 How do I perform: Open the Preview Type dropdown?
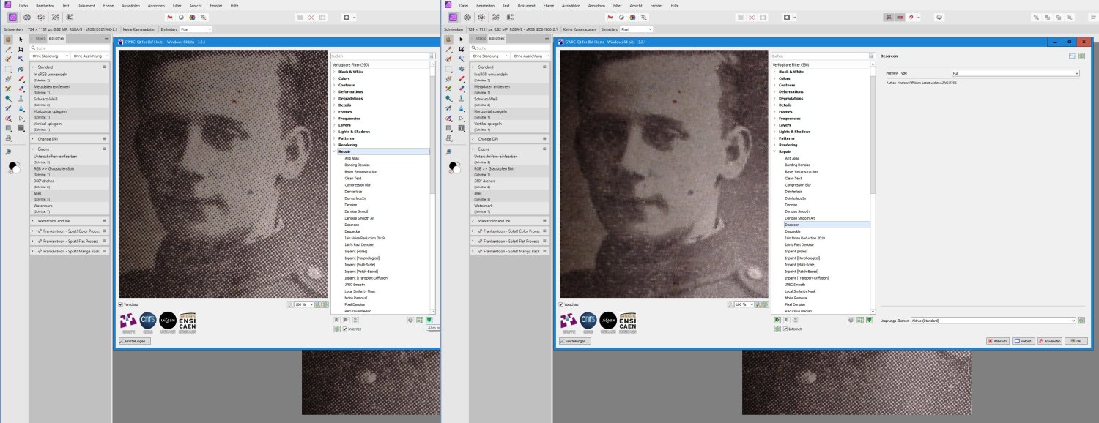click(1015, 73)
